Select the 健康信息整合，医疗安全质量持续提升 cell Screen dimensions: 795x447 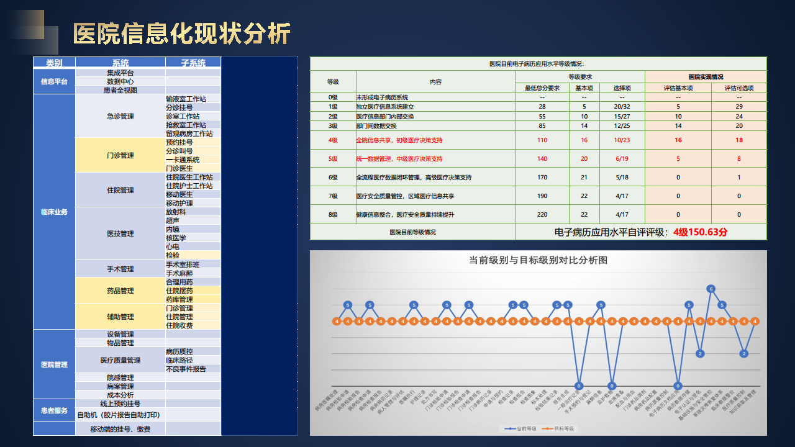pyautogui.click(x=435, y=214)
